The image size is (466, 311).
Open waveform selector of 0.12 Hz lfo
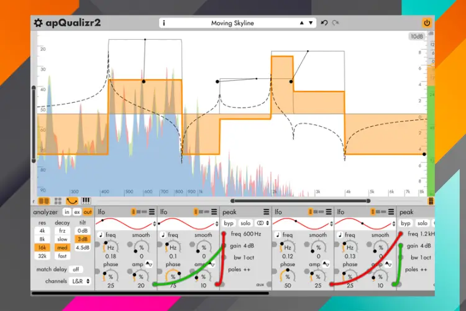[x=331, y=224]
